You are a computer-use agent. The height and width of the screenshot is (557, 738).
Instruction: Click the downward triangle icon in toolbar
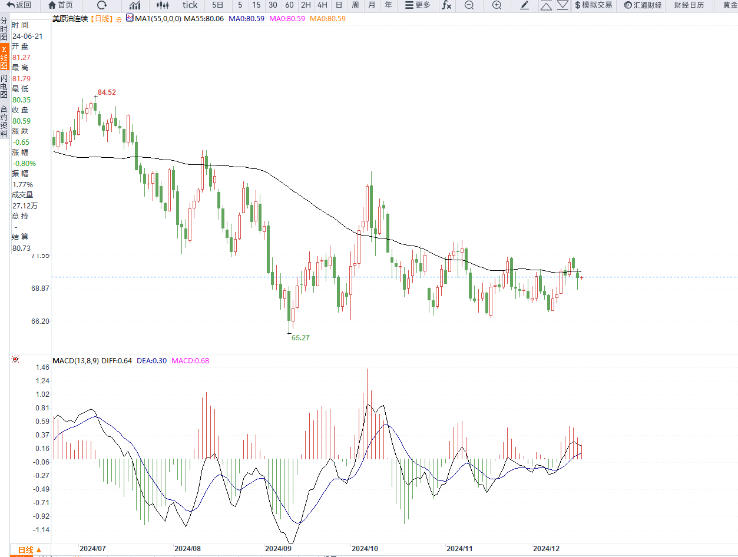[x=562, y=6]
